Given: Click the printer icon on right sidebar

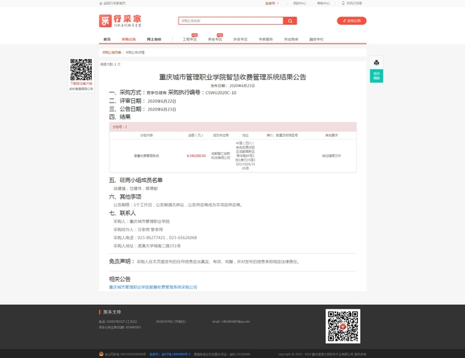Looking at the screenshot, I should point(376,63).
